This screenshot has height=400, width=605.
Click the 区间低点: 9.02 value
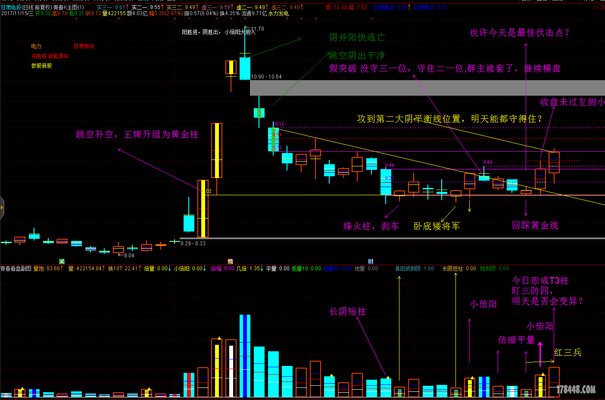point(430,7)
